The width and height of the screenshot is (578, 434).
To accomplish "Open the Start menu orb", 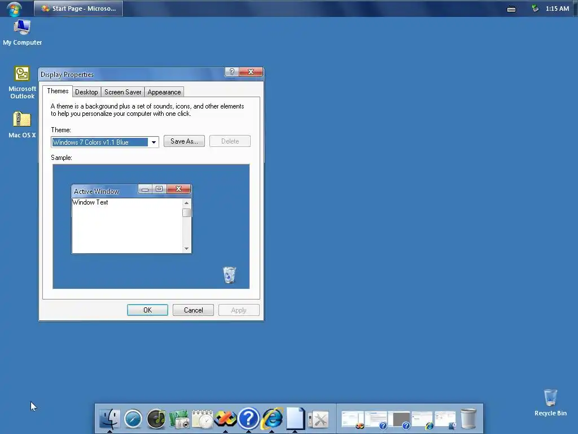I will [x=14, y=9].
